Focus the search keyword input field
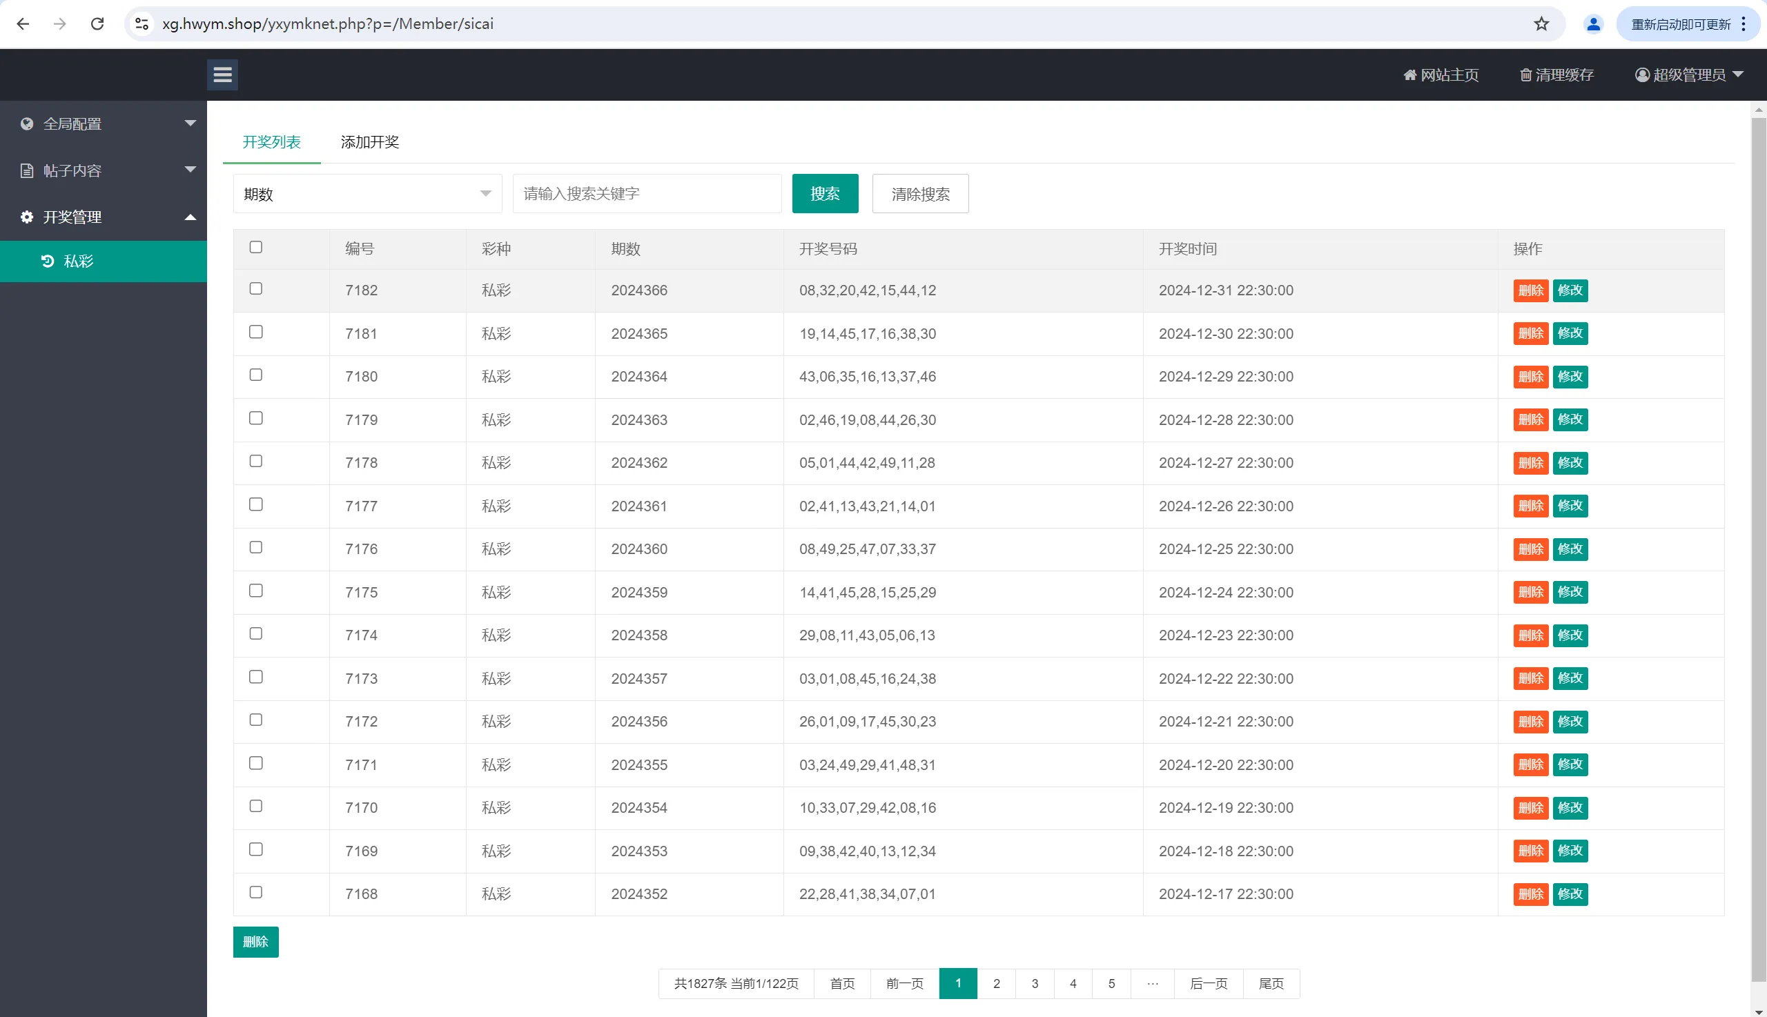1767x1017 pixels. tap(646, 193)
